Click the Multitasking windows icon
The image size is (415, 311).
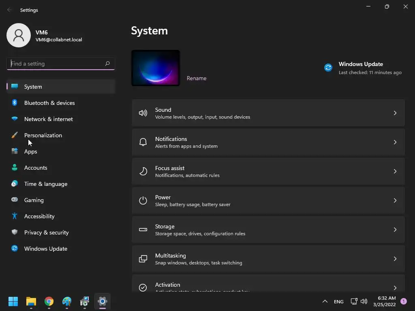click(x=143, y=259)
